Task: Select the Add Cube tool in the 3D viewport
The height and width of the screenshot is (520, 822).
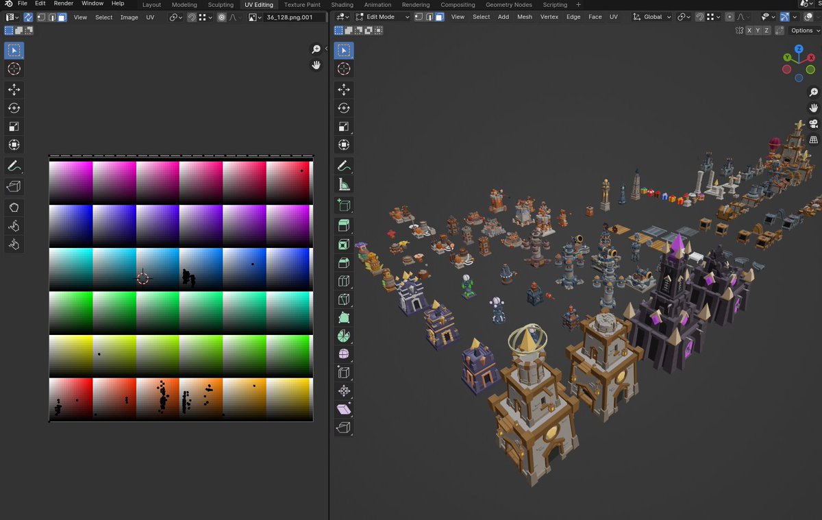Action: [x=344, y=205]
